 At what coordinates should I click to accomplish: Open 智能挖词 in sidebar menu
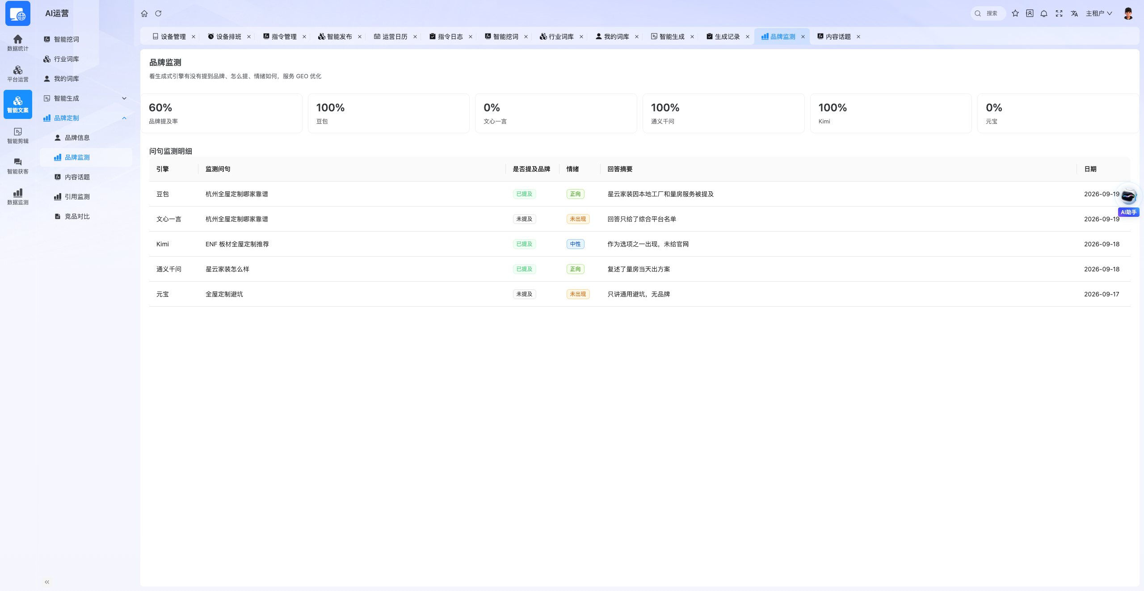click(x=85, y=39)
